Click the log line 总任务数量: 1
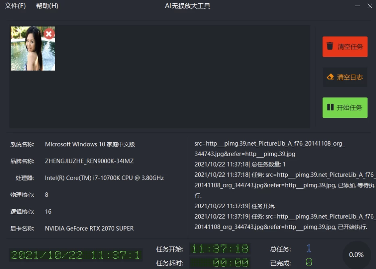The image size is (376, 269). coord(240,164)
